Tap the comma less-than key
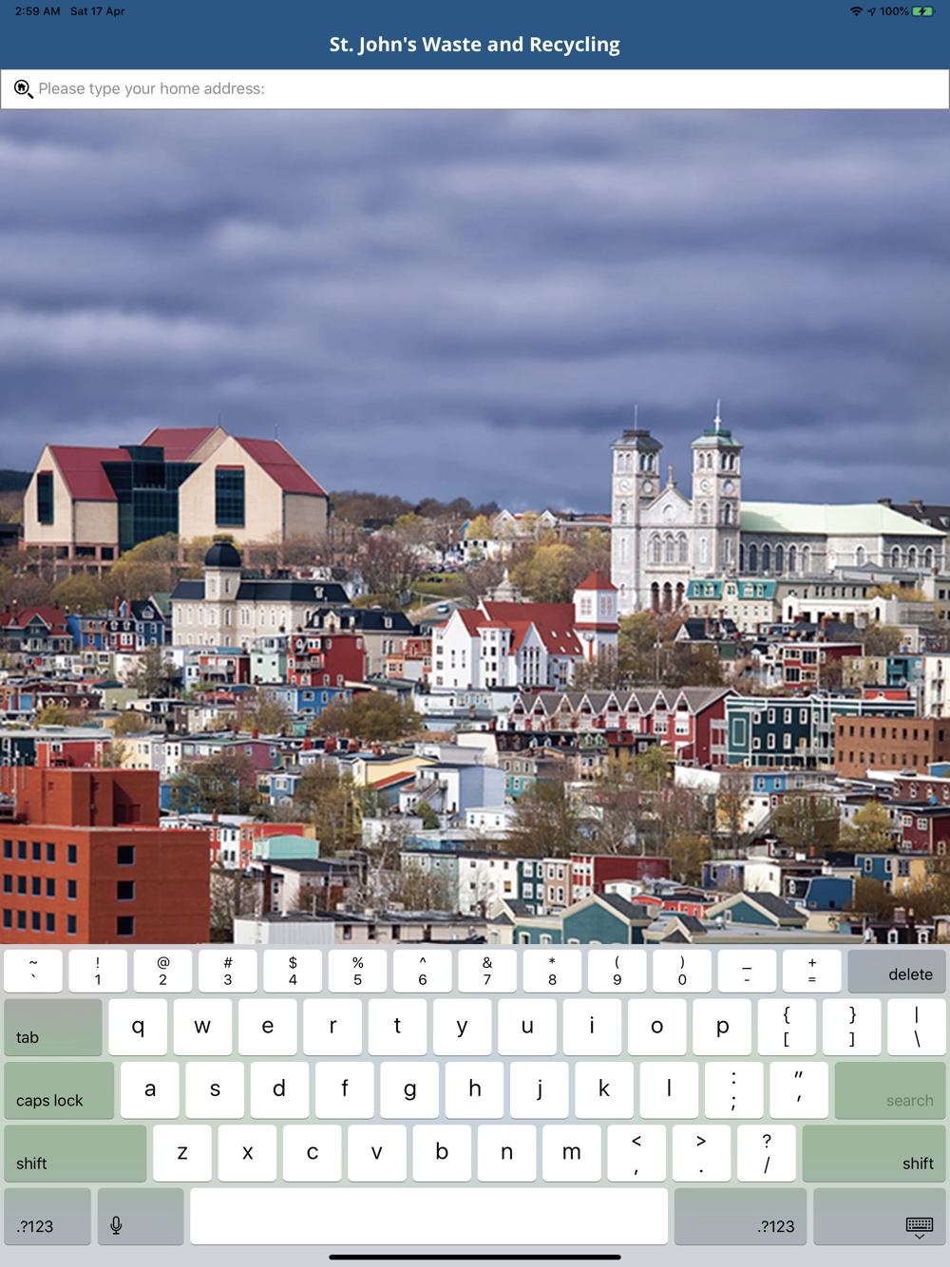950x1267 pixels. [636, 1153]
